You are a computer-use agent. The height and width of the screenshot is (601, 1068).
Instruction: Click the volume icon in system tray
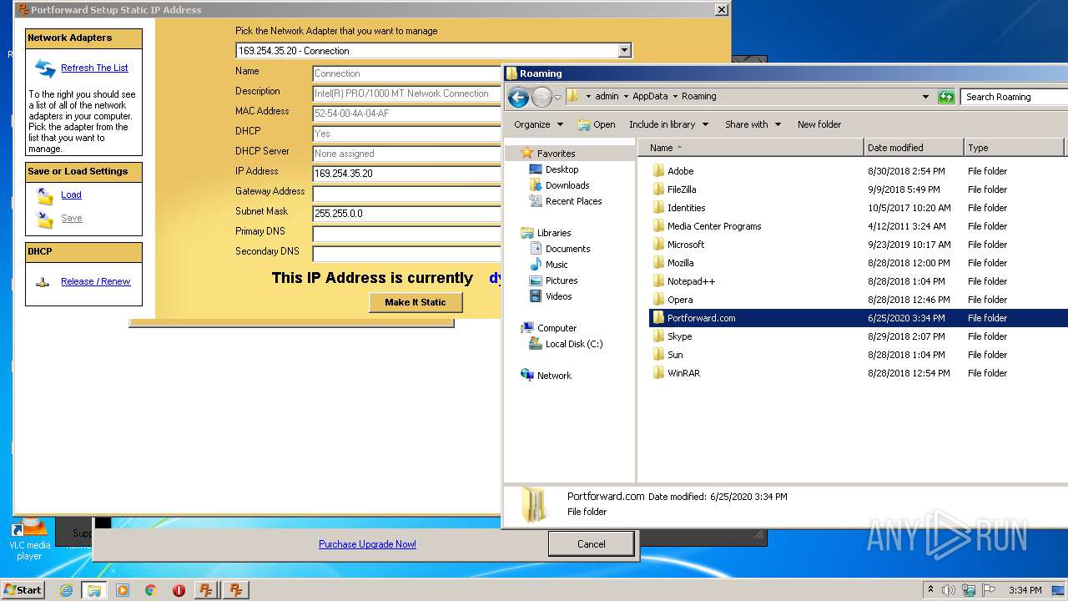949,590
